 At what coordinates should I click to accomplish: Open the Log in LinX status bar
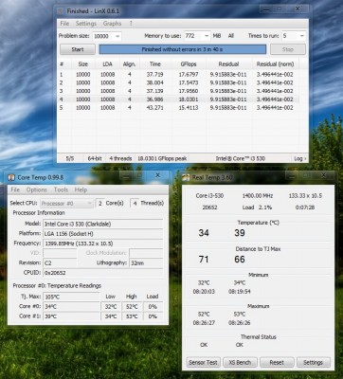299,158
